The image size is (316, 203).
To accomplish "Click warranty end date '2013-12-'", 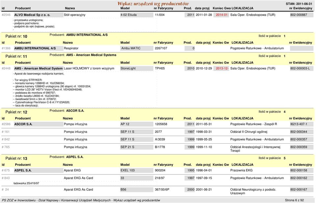I will [221, 69].
